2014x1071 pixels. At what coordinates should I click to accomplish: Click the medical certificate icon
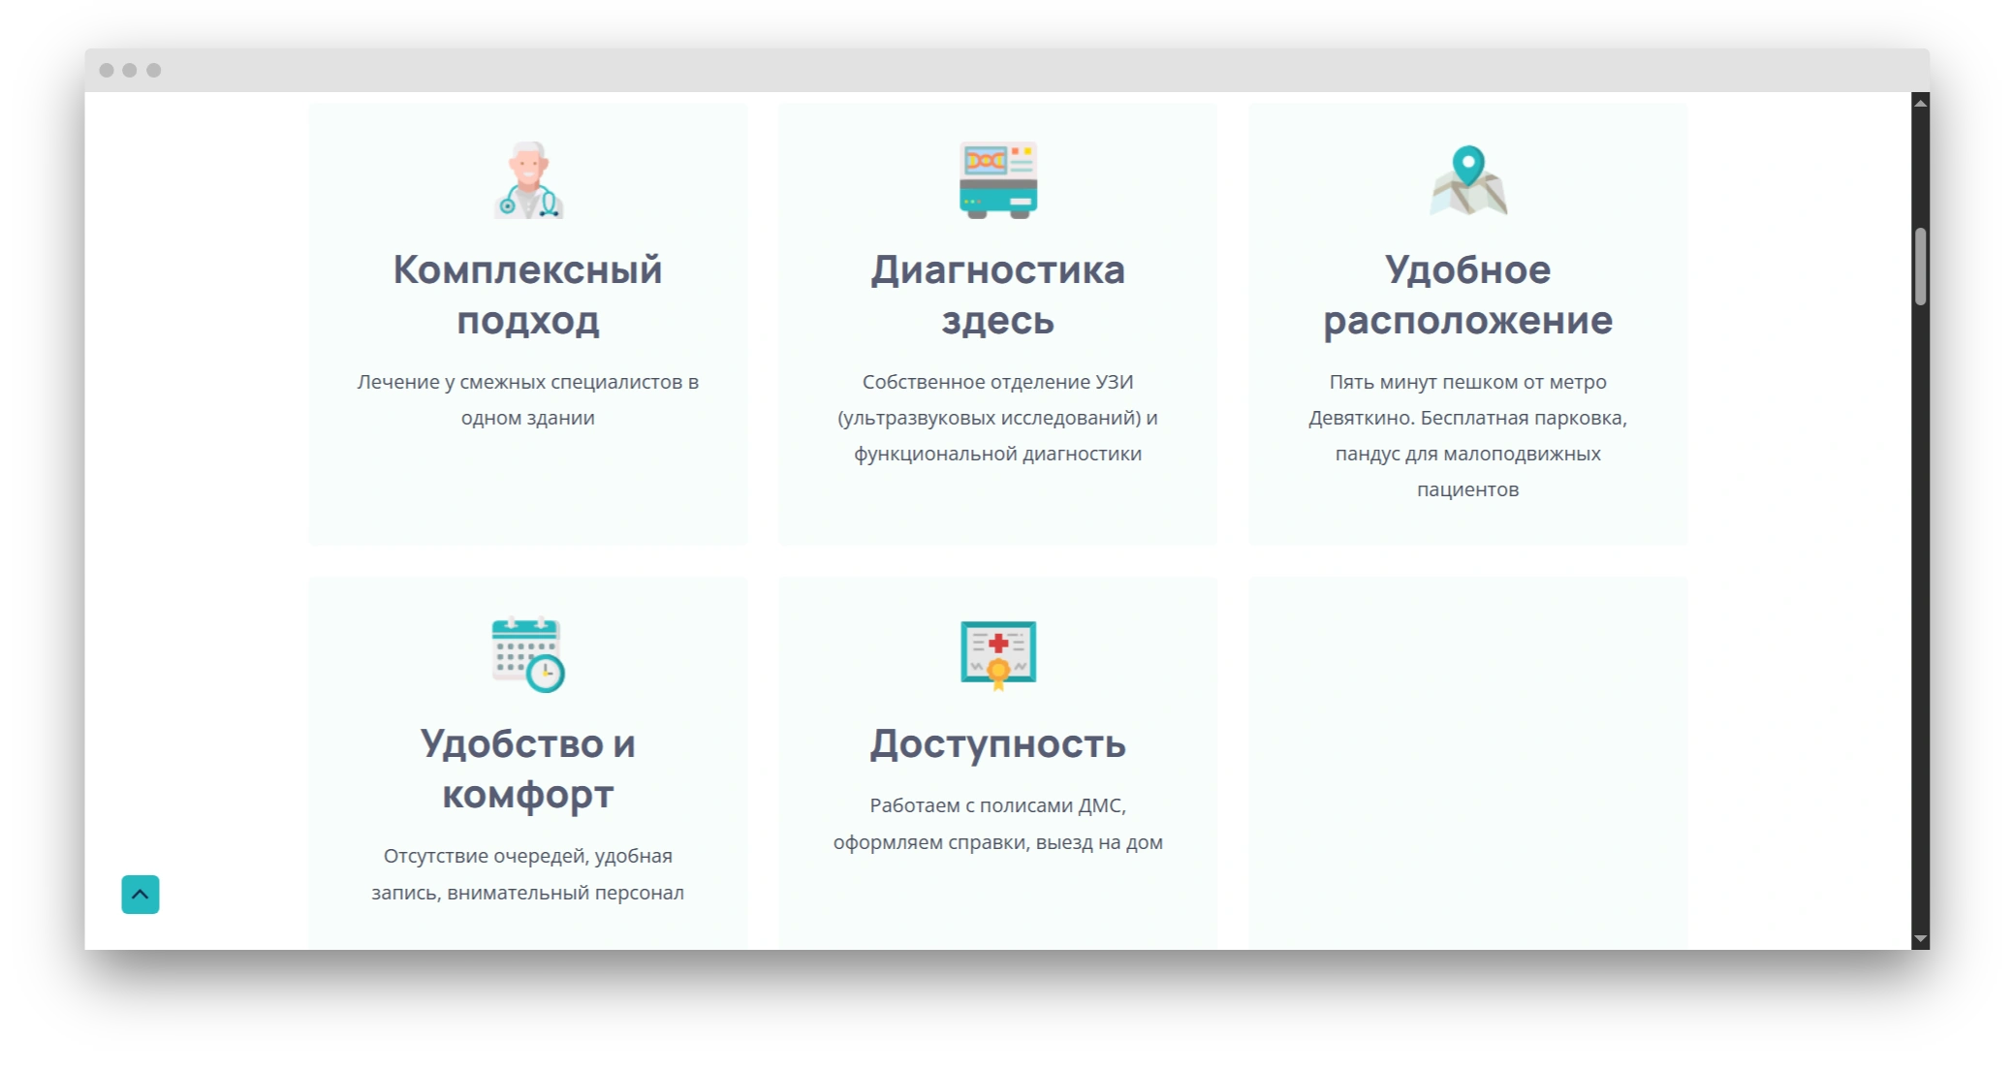[998, 655]
